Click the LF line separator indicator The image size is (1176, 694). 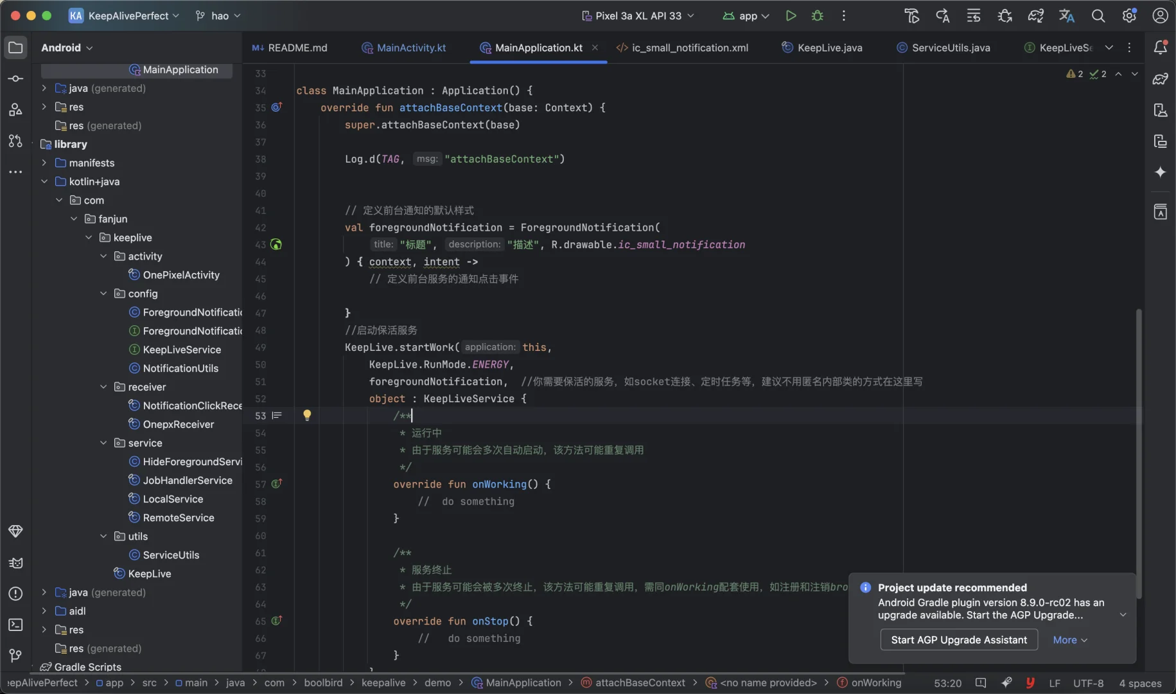coord(1055,683)
